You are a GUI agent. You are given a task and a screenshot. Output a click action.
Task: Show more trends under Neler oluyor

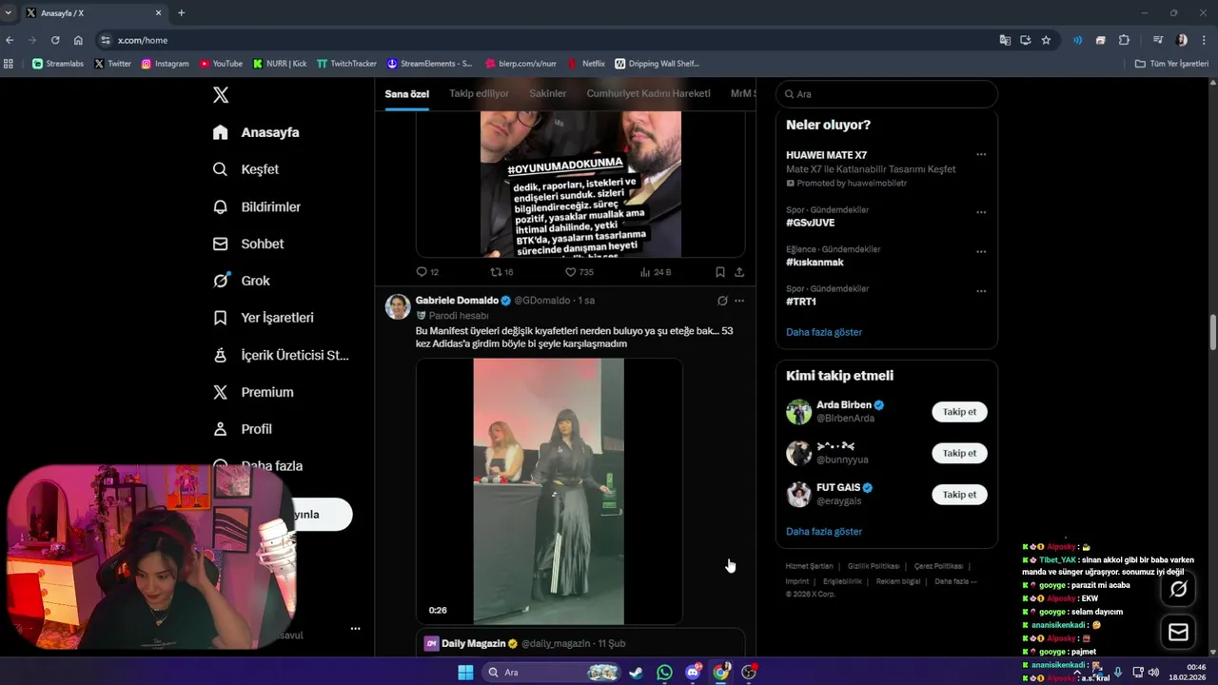point(824,332)
